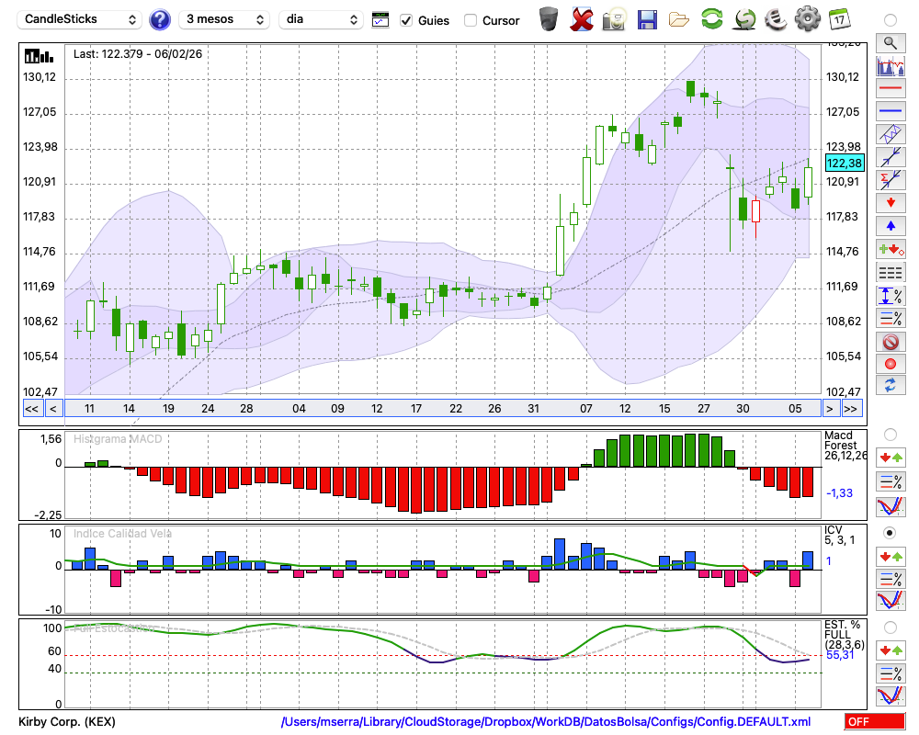
Task: Open settings with the gear icon
Action: pyautogui.click(x=807, y=18)
